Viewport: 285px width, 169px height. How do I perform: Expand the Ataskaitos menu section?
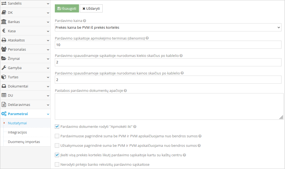pyautogui.click(x=24, y=40)
